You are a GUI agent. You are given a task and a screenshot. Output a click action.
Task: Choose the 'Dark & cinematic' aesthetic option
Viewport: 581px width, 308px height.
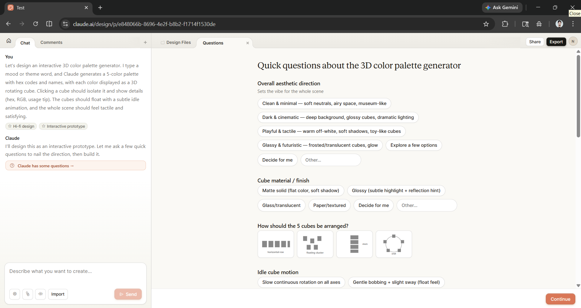coord(338,117)
